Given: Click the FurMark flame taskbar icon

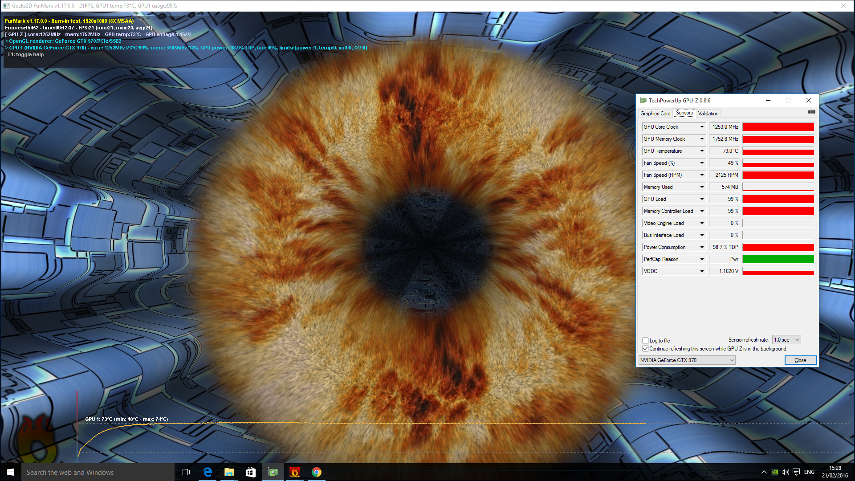Looking at the screenshot, I should (x=294, y=472).
